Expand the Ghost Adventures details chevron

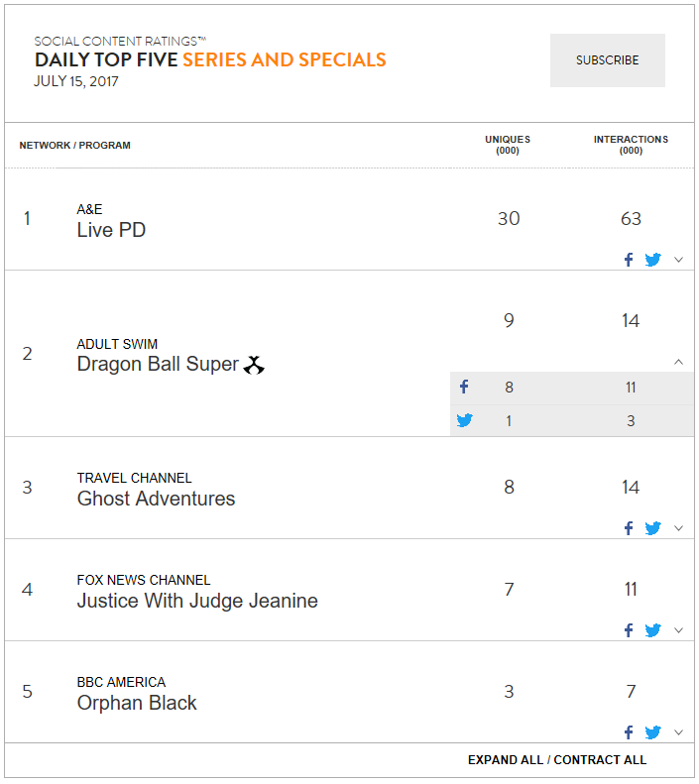(x=678, y=528)
